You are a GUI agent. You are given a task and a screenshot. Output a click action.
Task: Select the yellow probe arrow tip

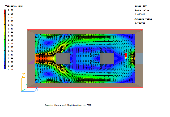(126, 58)
